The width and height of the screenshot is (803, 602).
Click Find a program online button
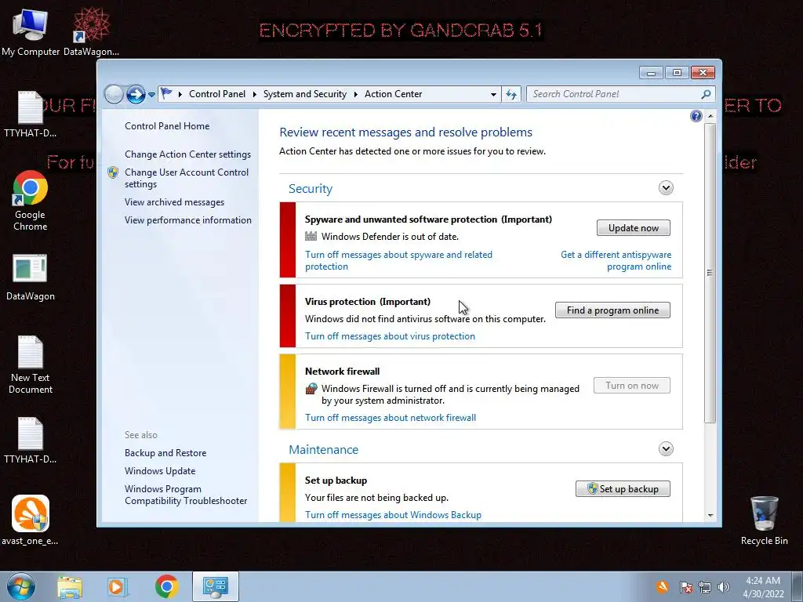pyautogui.click(x=612, y=310)
